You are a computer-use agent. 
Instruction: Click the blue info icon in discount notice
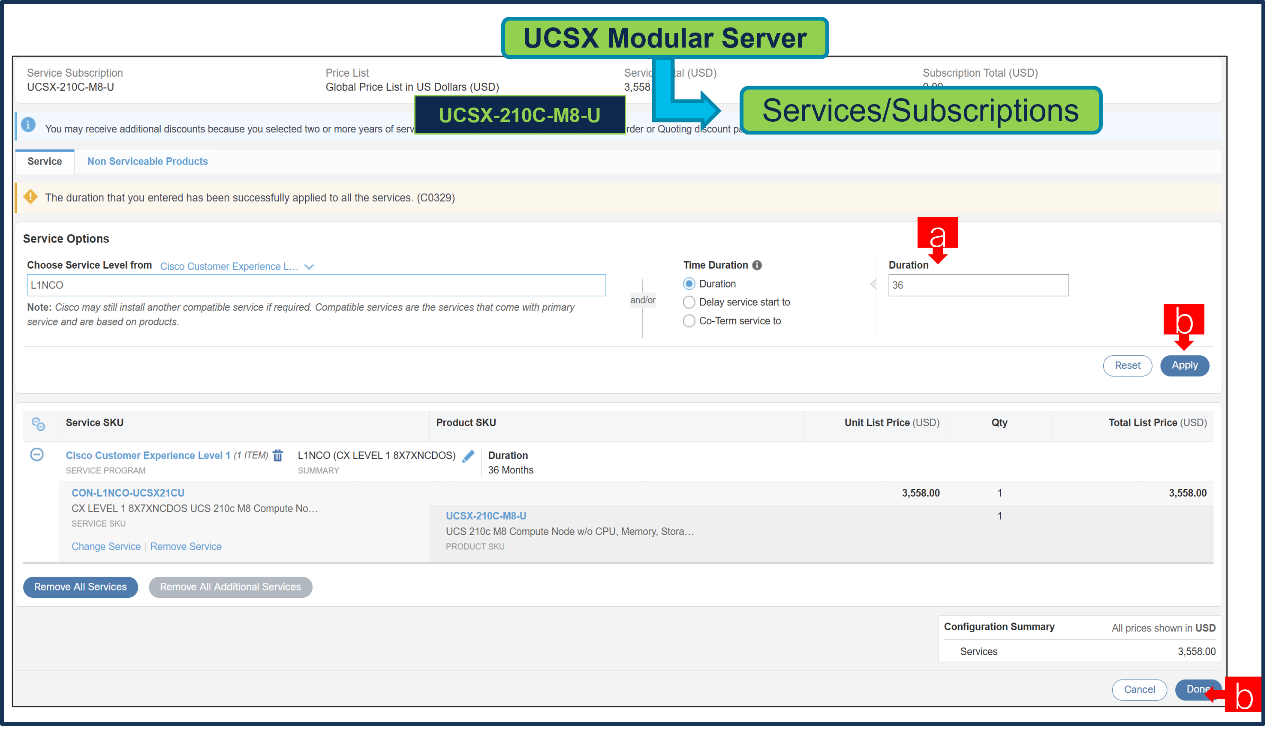coord(28,126)
